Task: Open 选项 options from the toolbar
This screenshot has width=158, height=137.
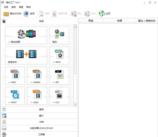Action: point(29,13)
